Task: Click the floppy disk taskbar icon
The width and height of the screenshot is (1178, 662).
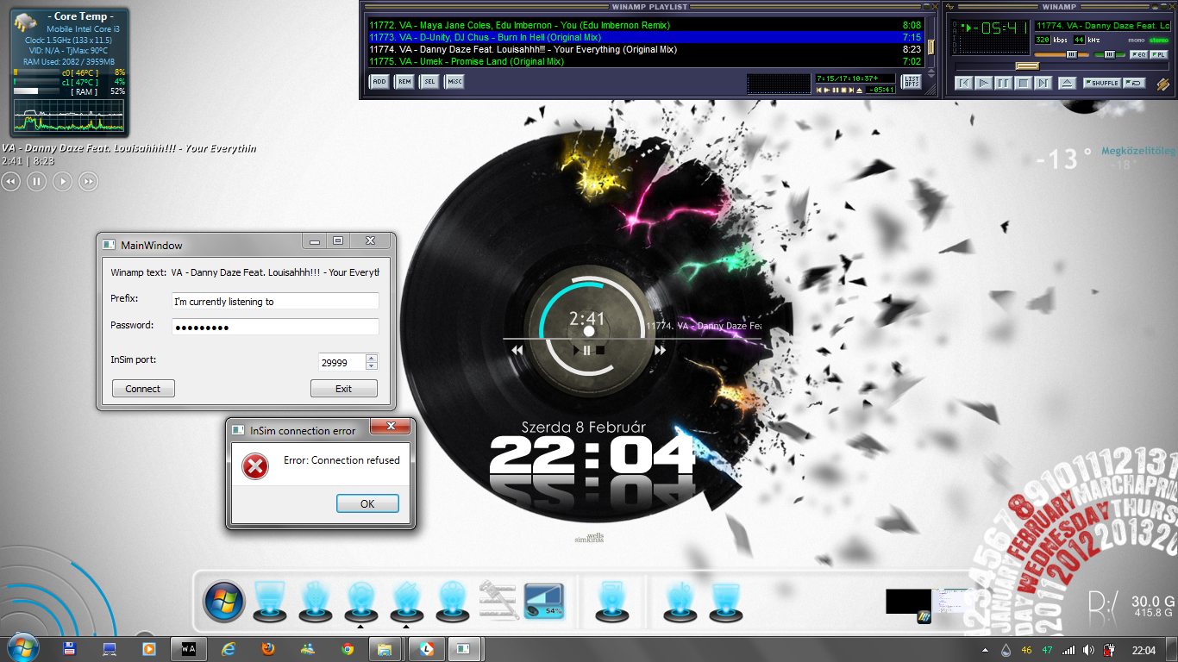Action: 69,648
